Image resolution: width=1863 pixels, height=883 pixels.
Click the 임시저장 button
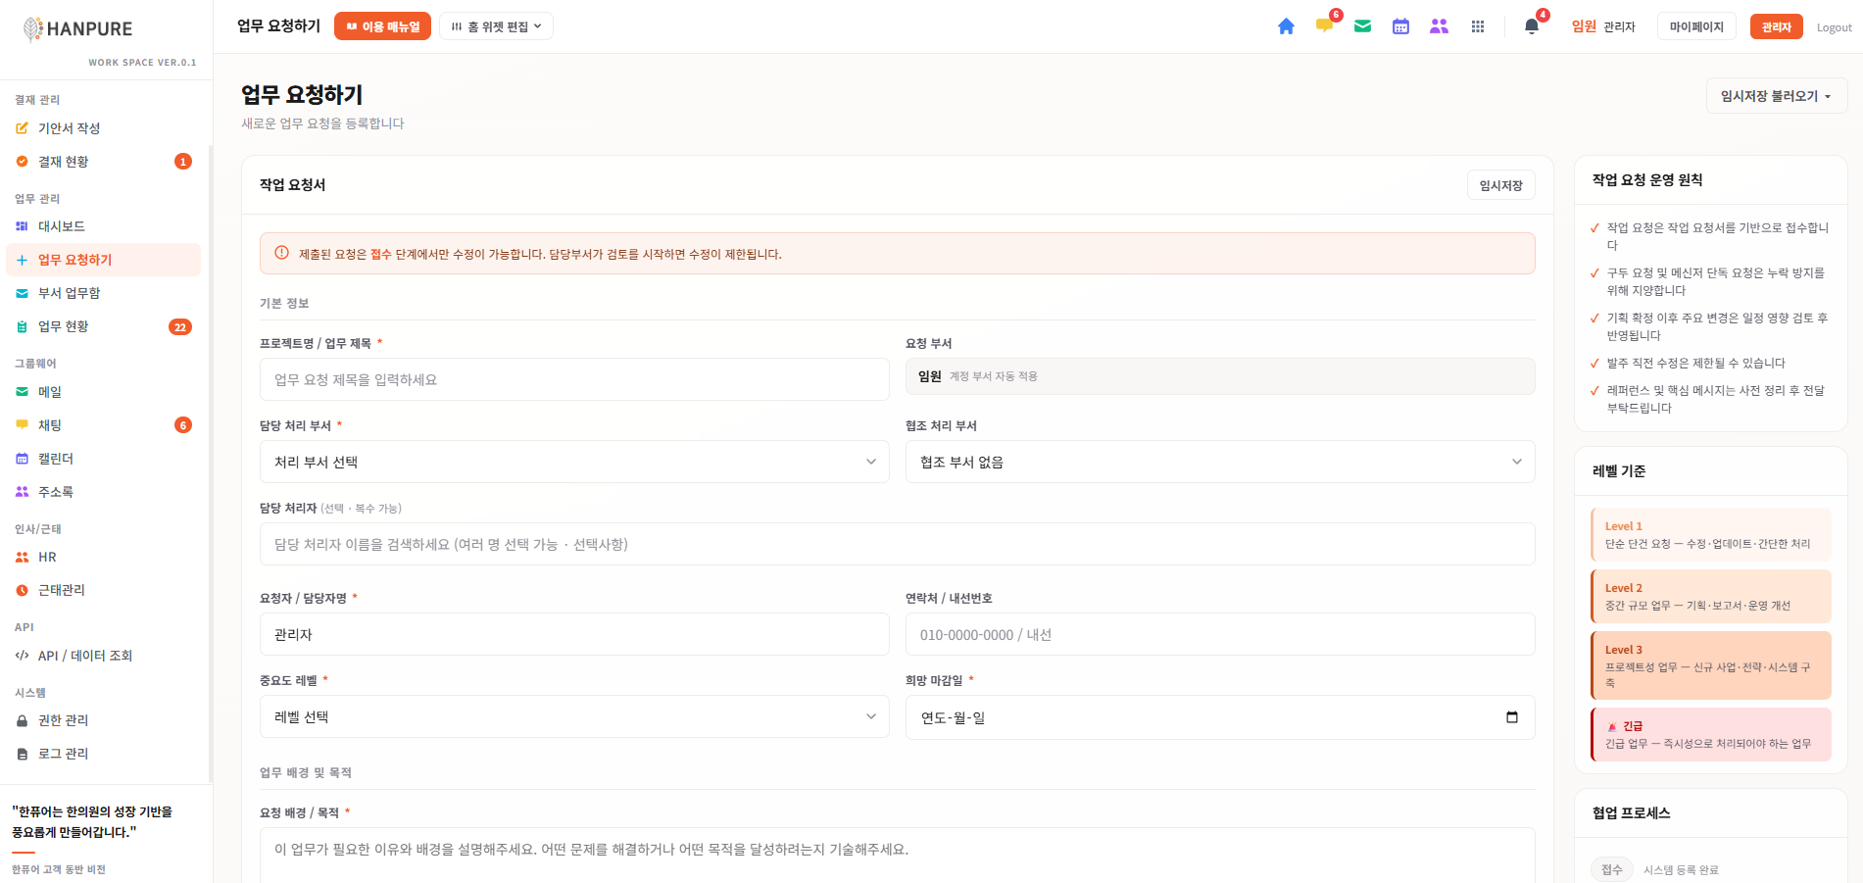coord(1500,185)
